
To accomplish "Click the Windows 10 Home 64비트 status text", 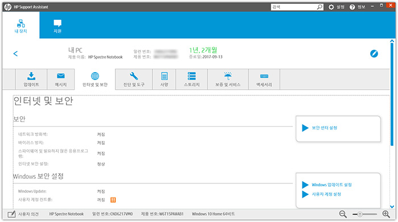I will 213,214.
